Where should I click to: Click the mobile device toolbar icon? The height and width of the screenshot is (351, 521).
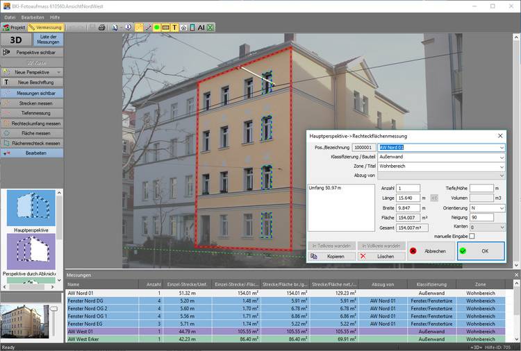(192, 27)
